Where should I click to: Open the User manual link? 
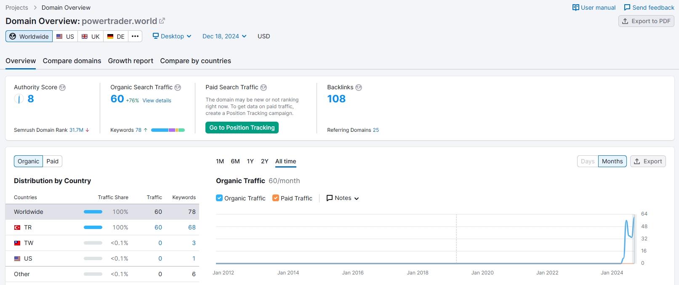594,8
